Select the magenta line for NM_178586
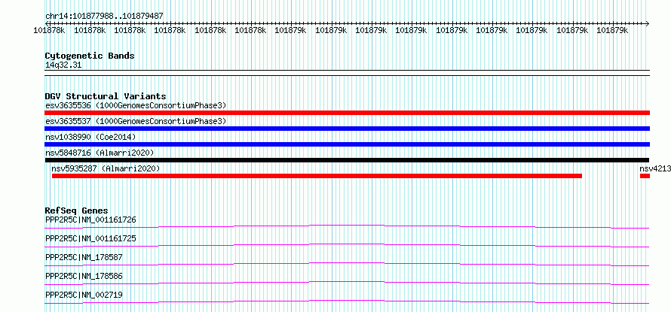The image size is (671, 312). pos(347,283)
